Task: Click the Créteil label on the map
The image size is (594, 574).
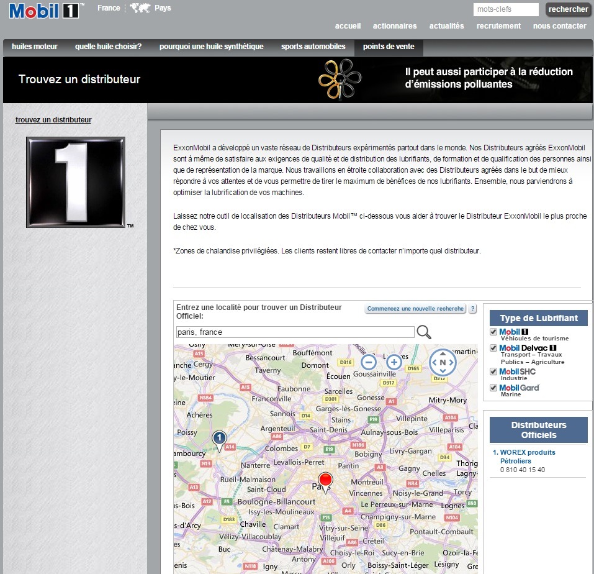Action: coord(373,541)
